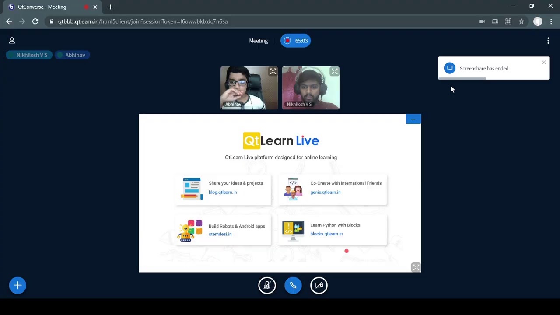Viewport: 560px width, 315px height.
Task: Open blog.qtlearn.in link on slide
Action: [x=223, y=192]
